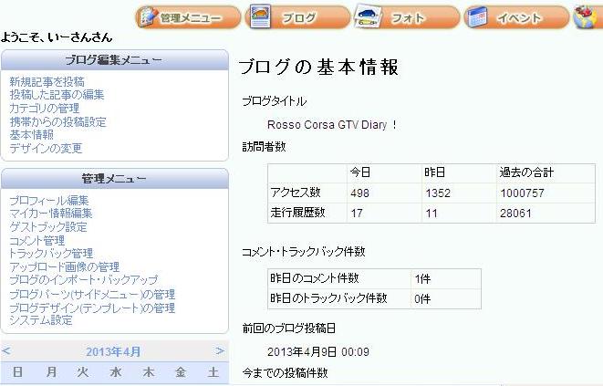The image size is (603, 386).
Task: Open プロフィール編集 link
Action: [48, 201]
